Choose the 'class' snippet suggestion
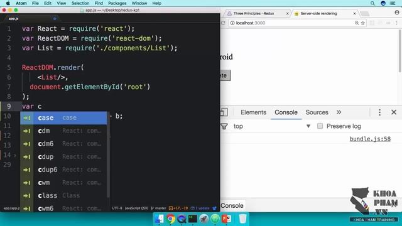The image size is (402, 226). click(x=63, y=195)
